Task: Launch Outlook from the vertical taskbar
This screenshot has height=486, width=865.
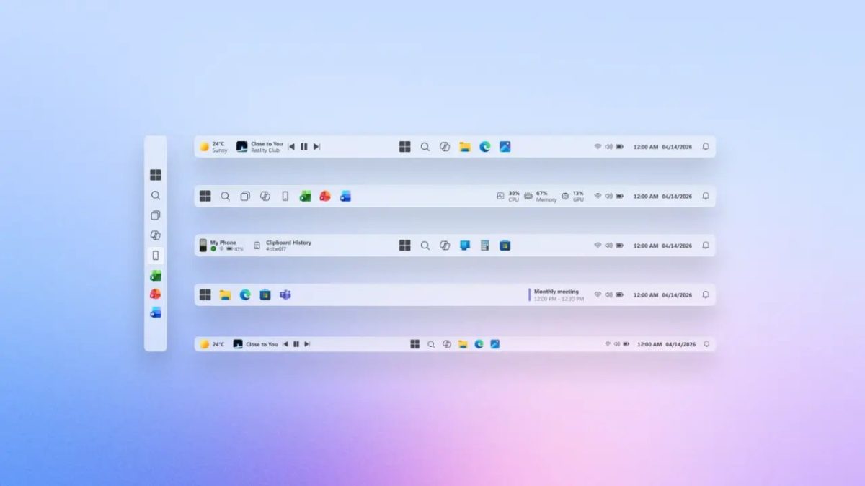Action: tap(156, 312)
